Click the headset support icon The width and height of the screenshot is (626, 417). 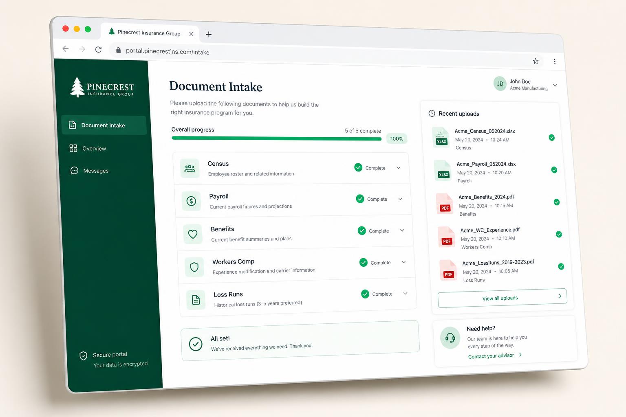click(x=450, y=338)
